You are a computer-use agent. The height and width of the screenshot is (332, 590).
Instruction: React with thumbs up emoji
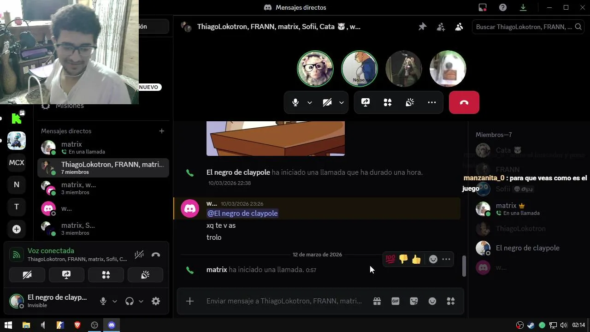(417, 259)
